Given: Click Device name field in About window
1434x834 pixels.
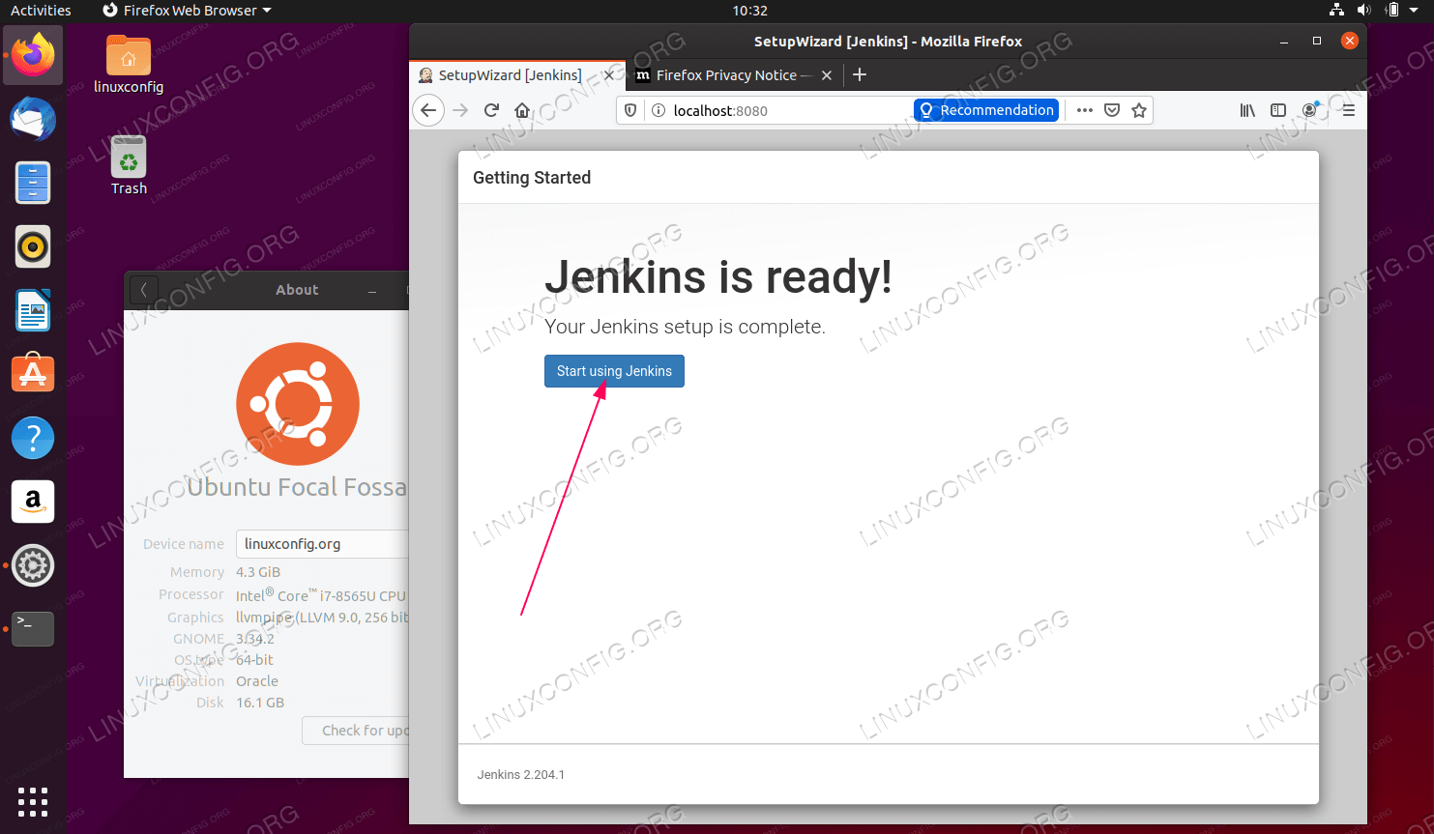Looking at the screenshot, I should click(323, 544).
